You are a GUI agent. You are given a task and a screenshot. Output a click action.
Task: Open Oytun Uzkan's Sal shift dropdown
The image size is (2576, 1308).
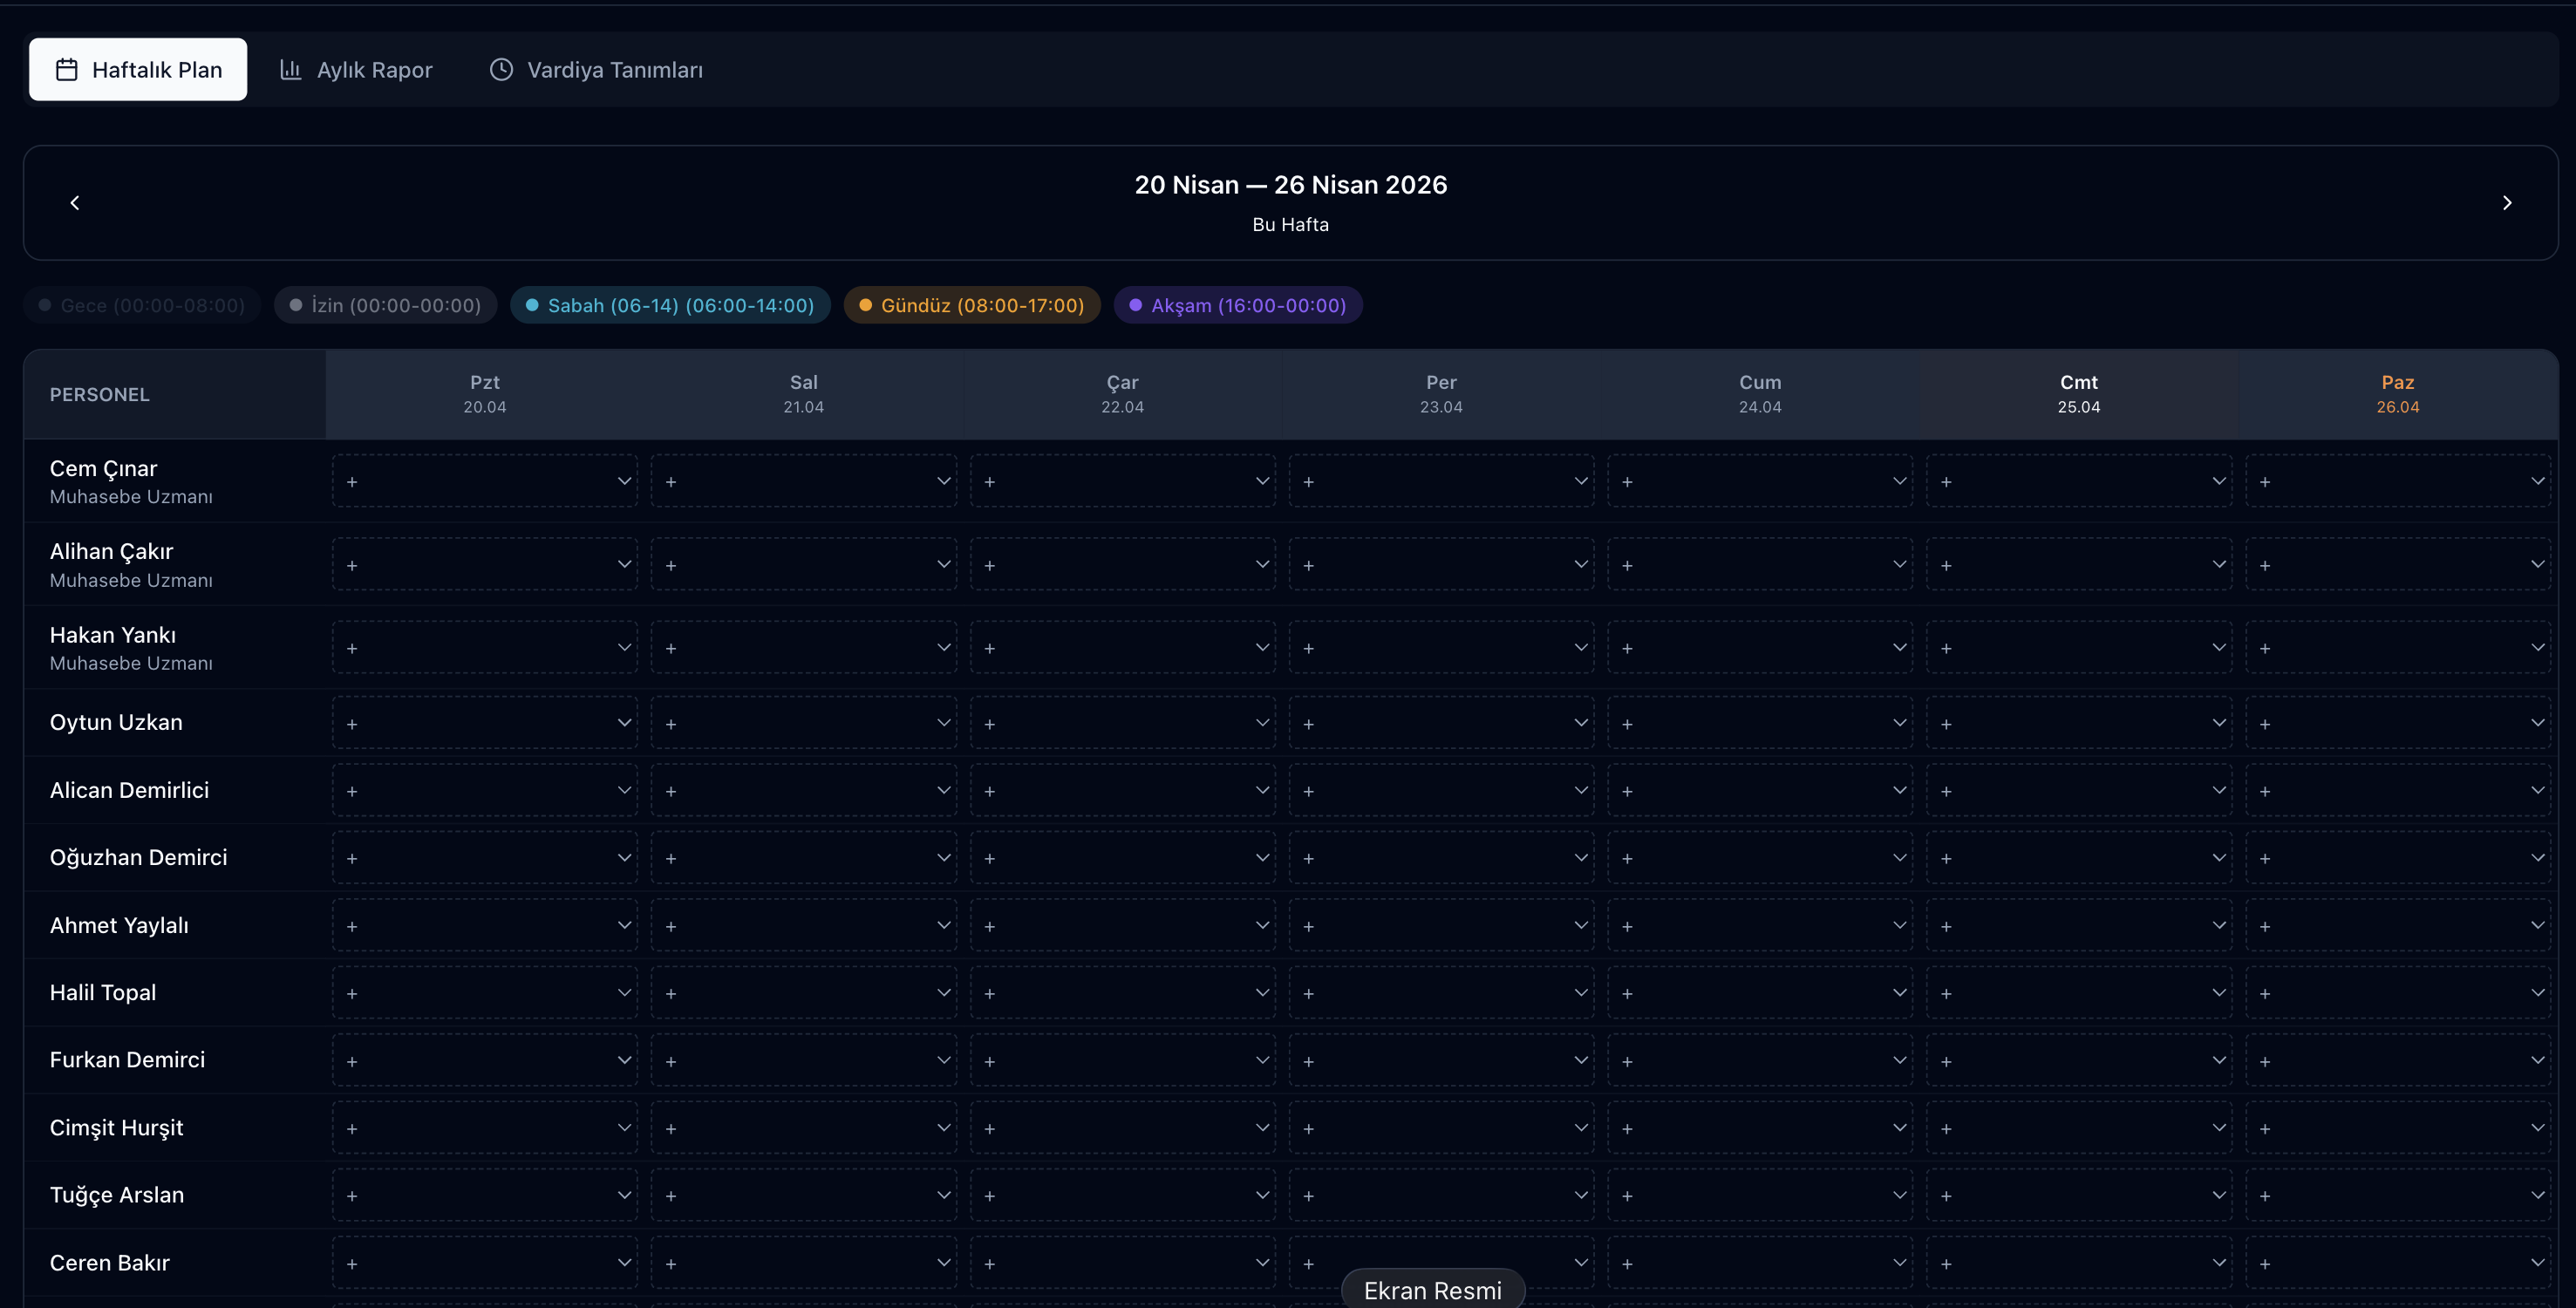click(804, 723)
